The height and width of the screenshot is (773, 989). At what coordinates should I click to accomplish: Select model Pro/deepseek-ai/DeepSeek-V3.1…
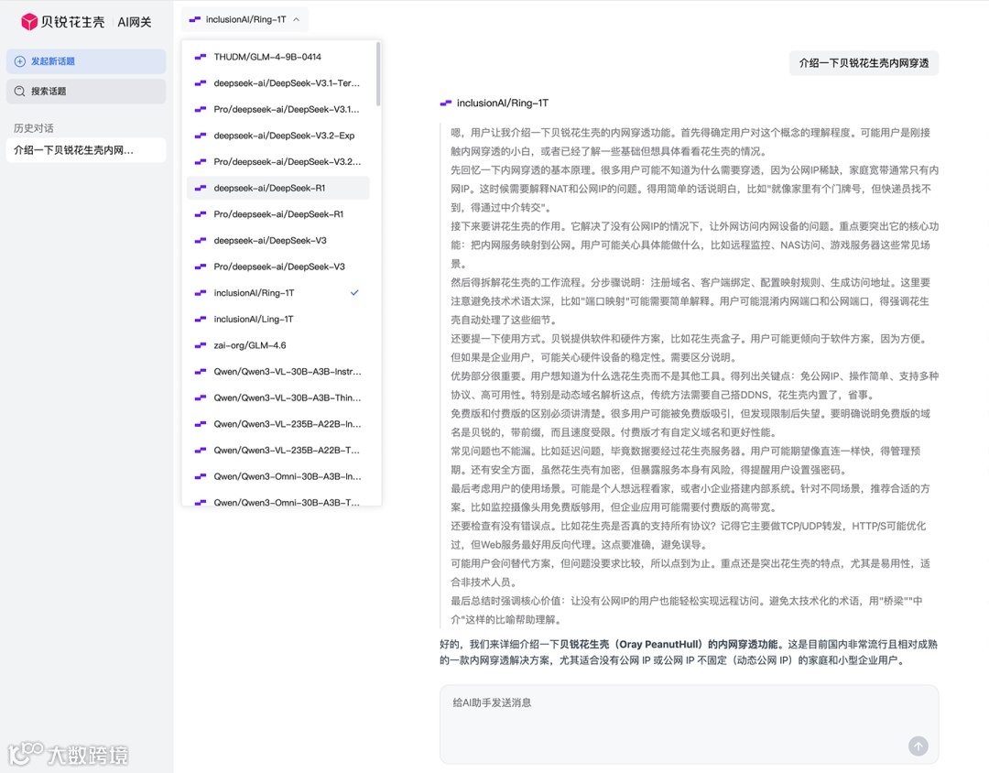pos(278,109)
